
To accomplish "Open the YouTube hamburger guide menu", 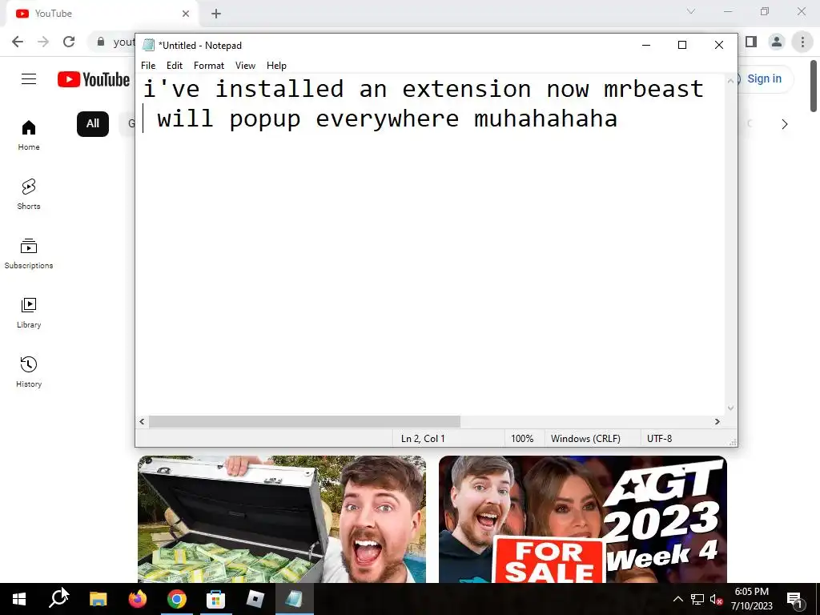I will [29, 79].
